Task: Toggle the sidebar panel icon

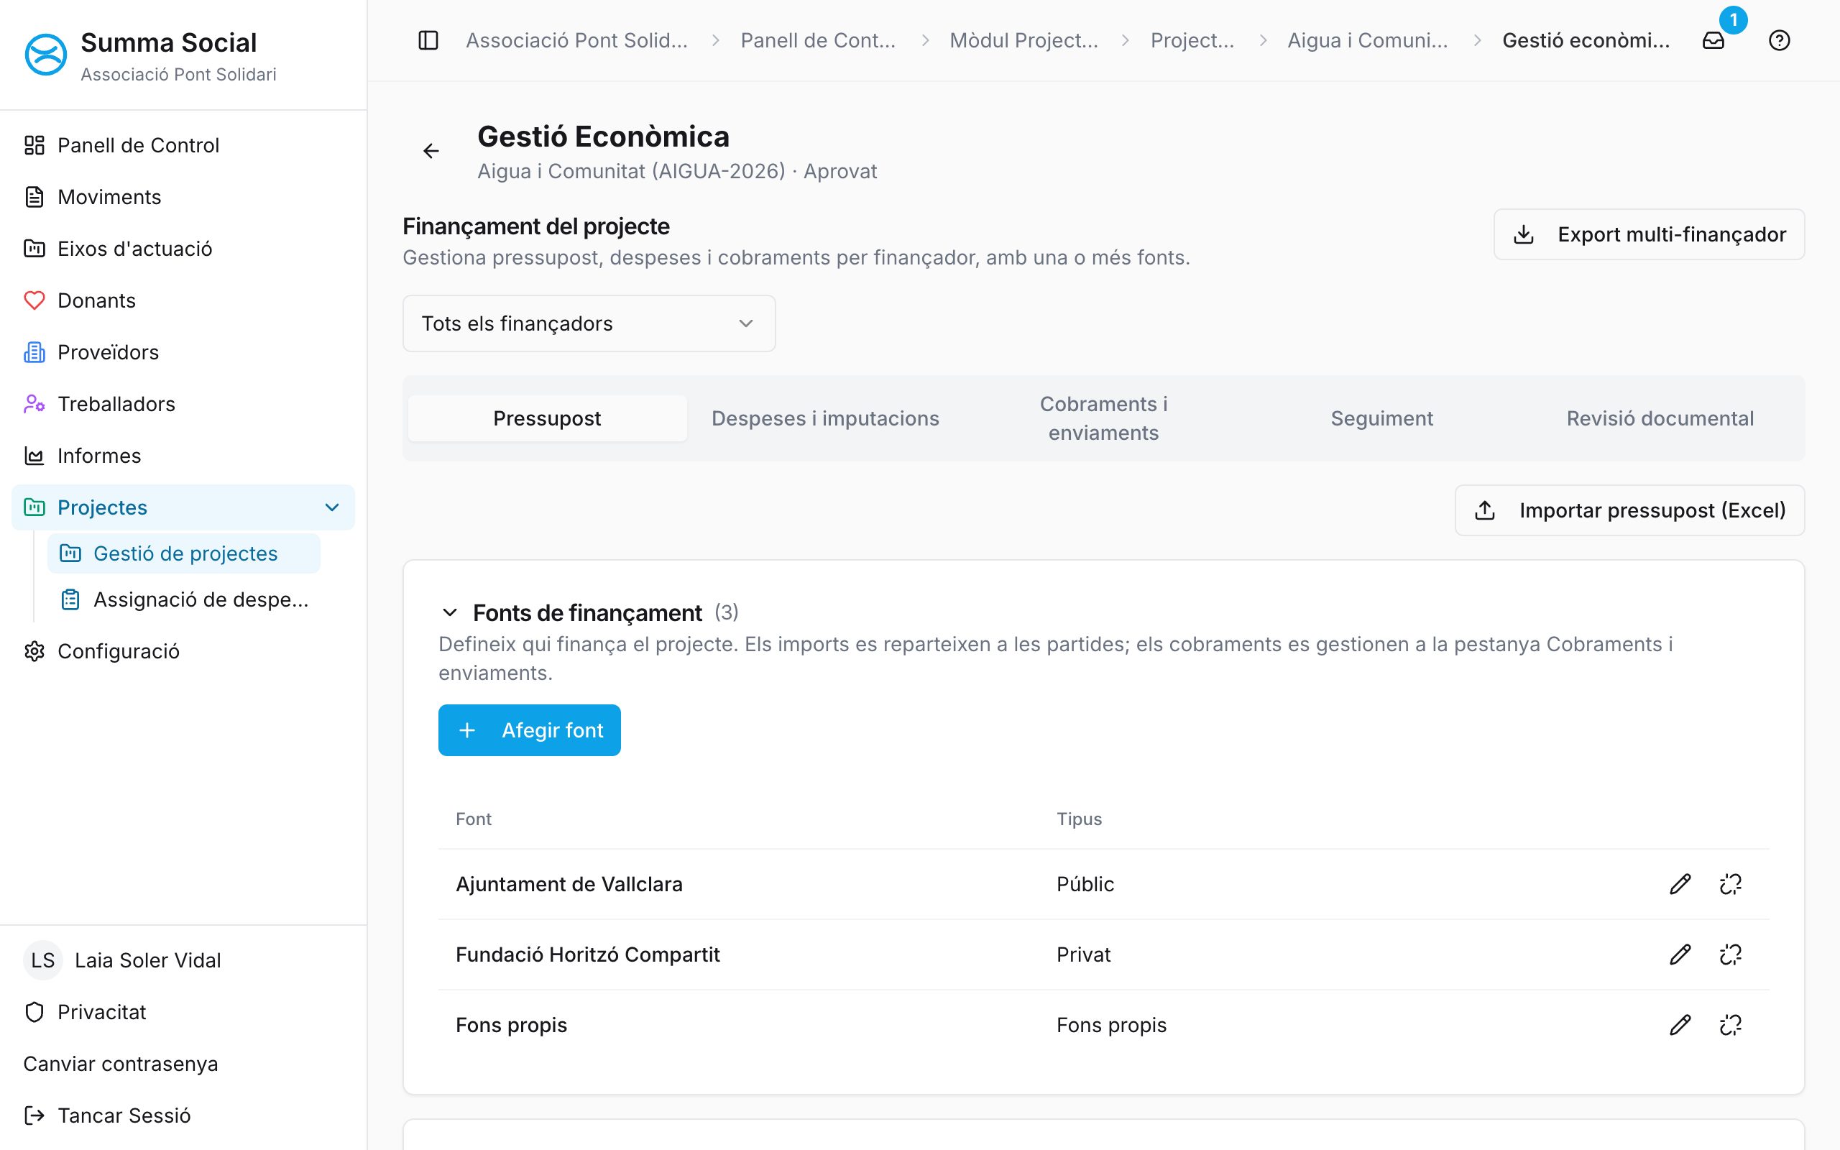Action: click(x=428, y=40)
